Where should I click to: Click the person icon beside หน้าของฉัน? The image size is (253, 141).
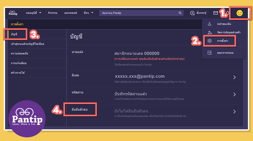[x=209, y=24]
